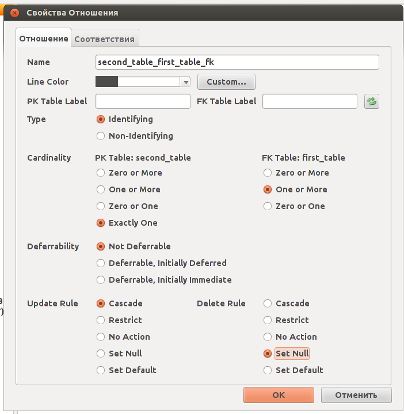Screen dimensions: 404x414
Task: Select Deferrable, Initially Deferred option
Action: [x=101, y=263]
